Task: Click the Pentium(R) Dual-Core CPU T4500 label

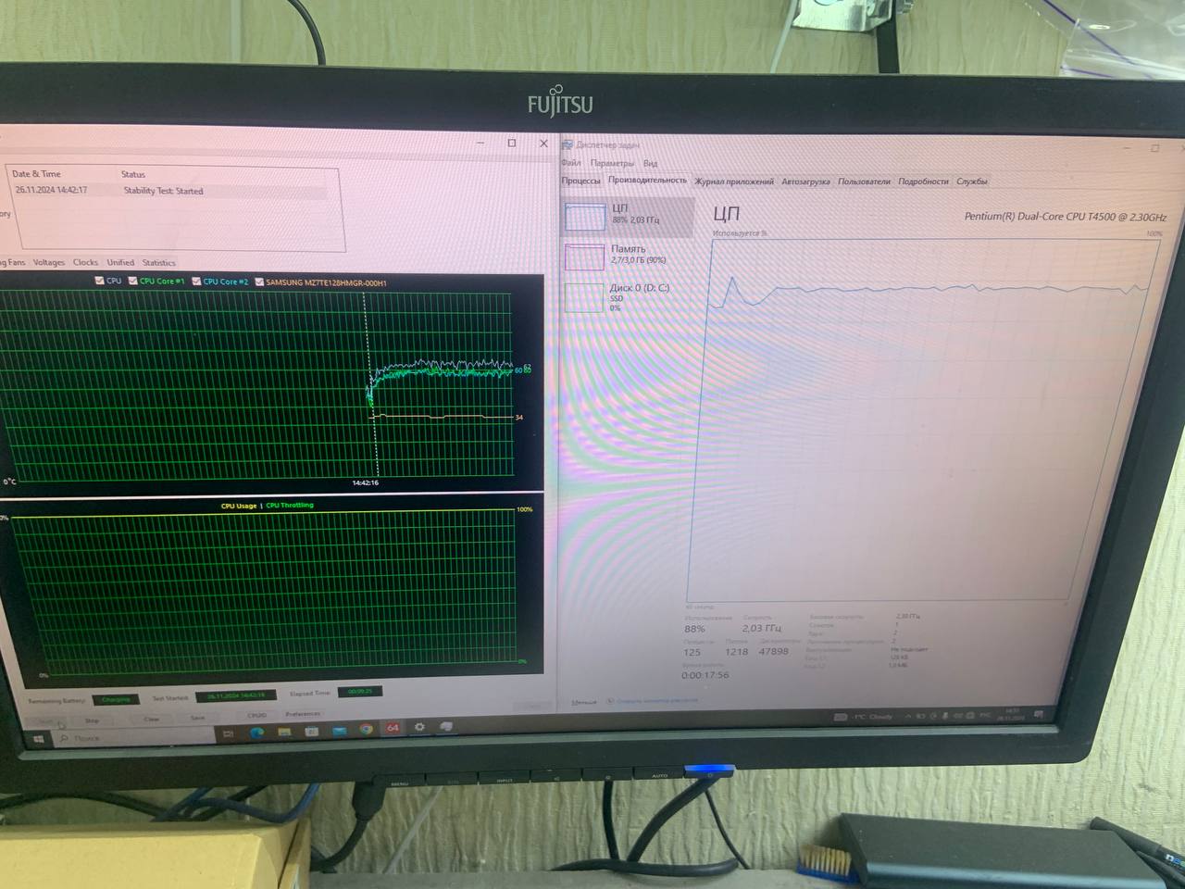Action: (x=1066, y=217)
